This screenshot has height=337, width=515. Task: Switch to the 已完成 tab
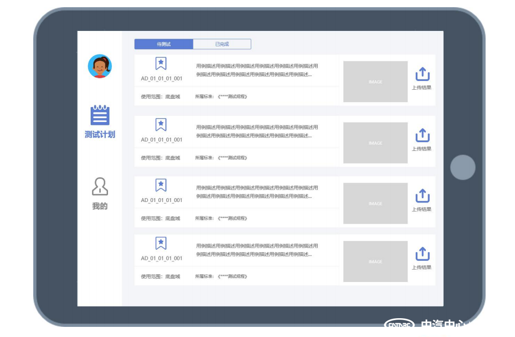click(x=222, y=44)
